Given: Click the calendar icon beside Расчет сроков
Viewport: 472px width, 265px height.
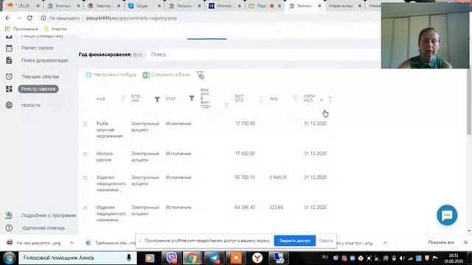Looking at the screenshot, I should click(x=9, y=48).
